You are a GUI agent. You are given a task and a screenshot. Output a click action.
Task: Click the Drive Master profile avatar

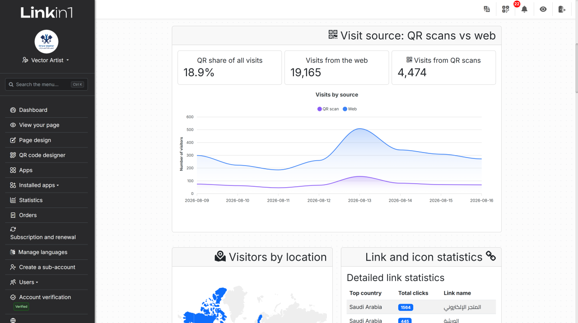(x=47, y=42)
